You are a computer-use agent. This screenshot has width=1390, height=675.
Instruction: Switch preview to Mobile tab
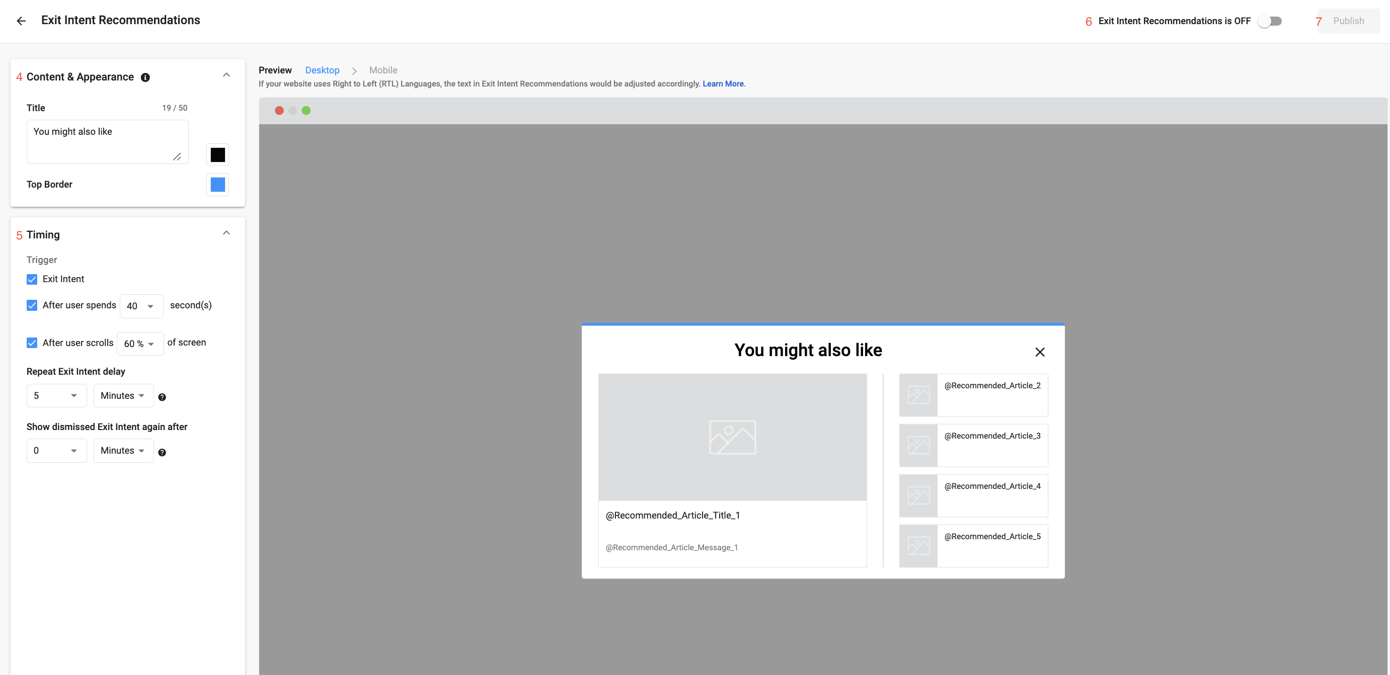click(x=383, y=70)
